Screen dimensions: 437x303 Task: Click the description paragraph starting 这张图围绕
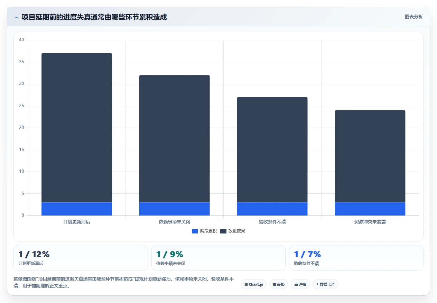[x=124, y=282]
